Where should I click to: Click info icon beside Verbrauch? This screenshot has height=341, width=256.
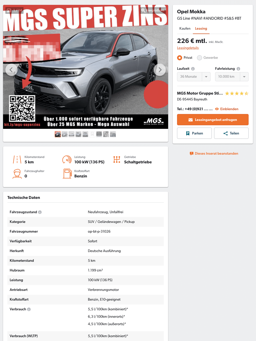[29, 309]
